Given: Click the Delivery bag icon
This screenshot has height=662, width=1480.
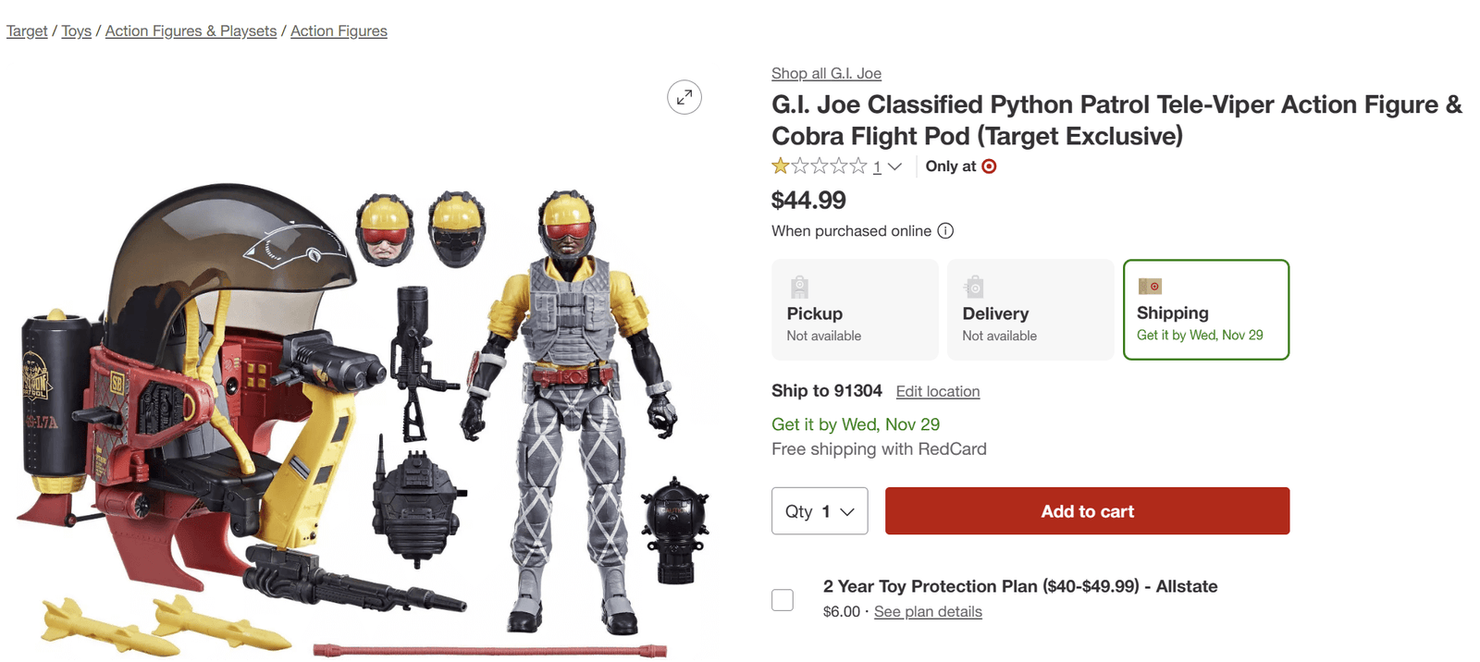Looking at the screenshot, I should pyautogui.click(x=974, y=287).
